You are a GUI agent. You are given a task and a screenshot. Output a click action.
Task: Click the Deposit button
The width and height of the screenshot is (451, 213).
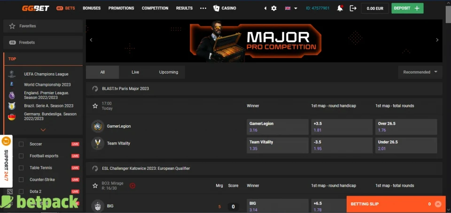tap(407, 8)
